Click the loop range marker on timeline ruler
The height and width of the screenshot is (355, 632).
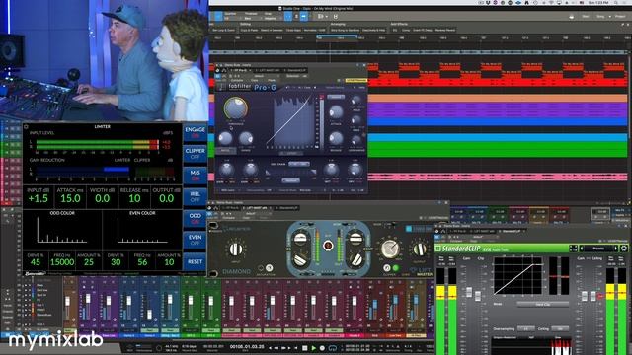[x=337, y=36]
